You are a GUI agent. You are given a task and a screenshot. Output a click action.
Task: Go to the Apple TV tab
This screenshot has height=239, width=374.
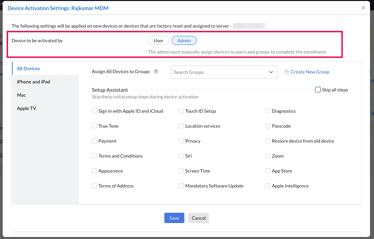(x=45, y=108)
